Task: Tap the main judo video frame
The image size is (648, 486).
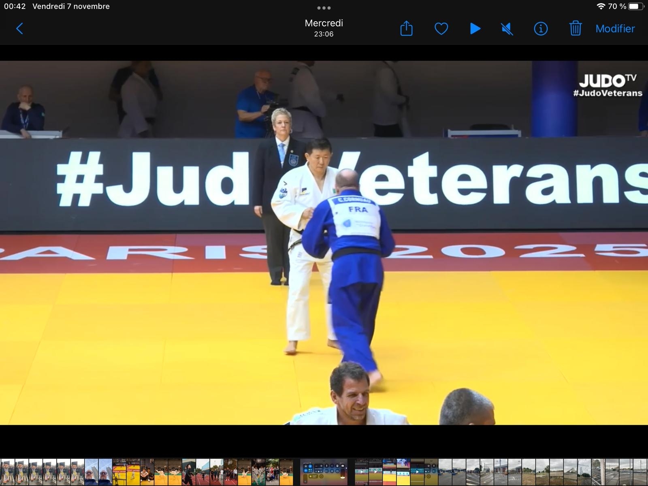Action: pos(324,243)
